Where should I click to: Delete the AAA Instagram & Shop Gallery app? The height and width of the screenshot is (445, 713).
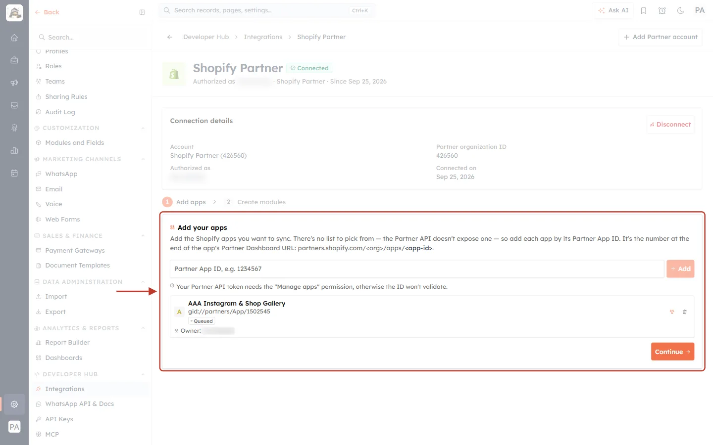click(685, 312)
